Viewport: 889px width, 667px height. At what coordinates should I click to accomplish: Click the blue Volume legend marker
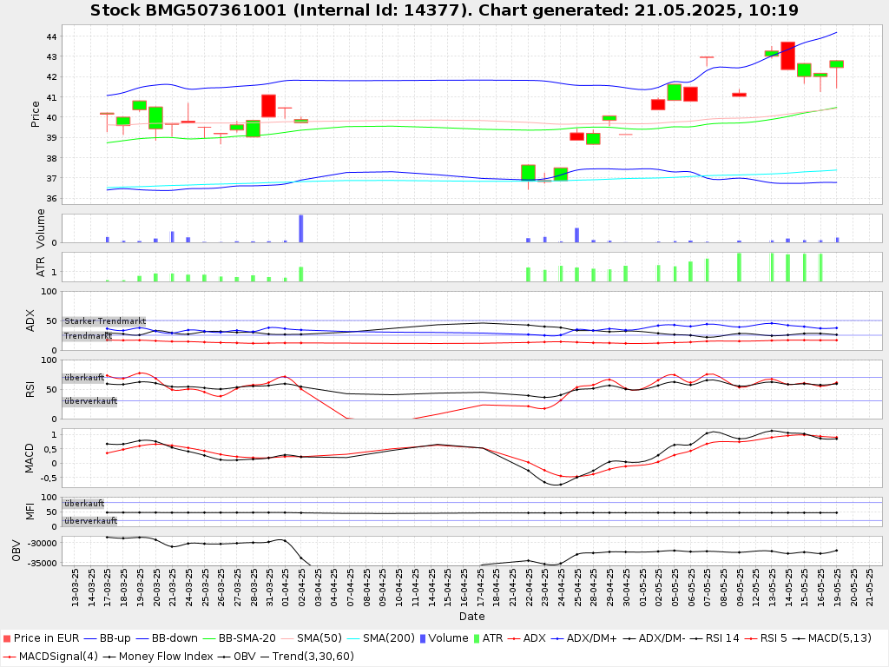[423, 638]
